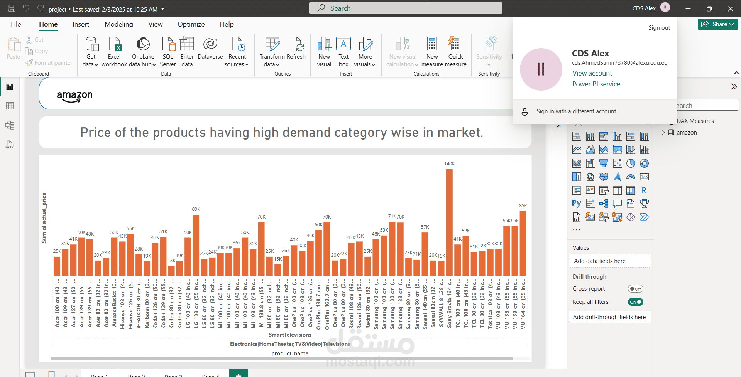
Task: Switch to the Modeling ribbon tab
Action: coord(119,24)
